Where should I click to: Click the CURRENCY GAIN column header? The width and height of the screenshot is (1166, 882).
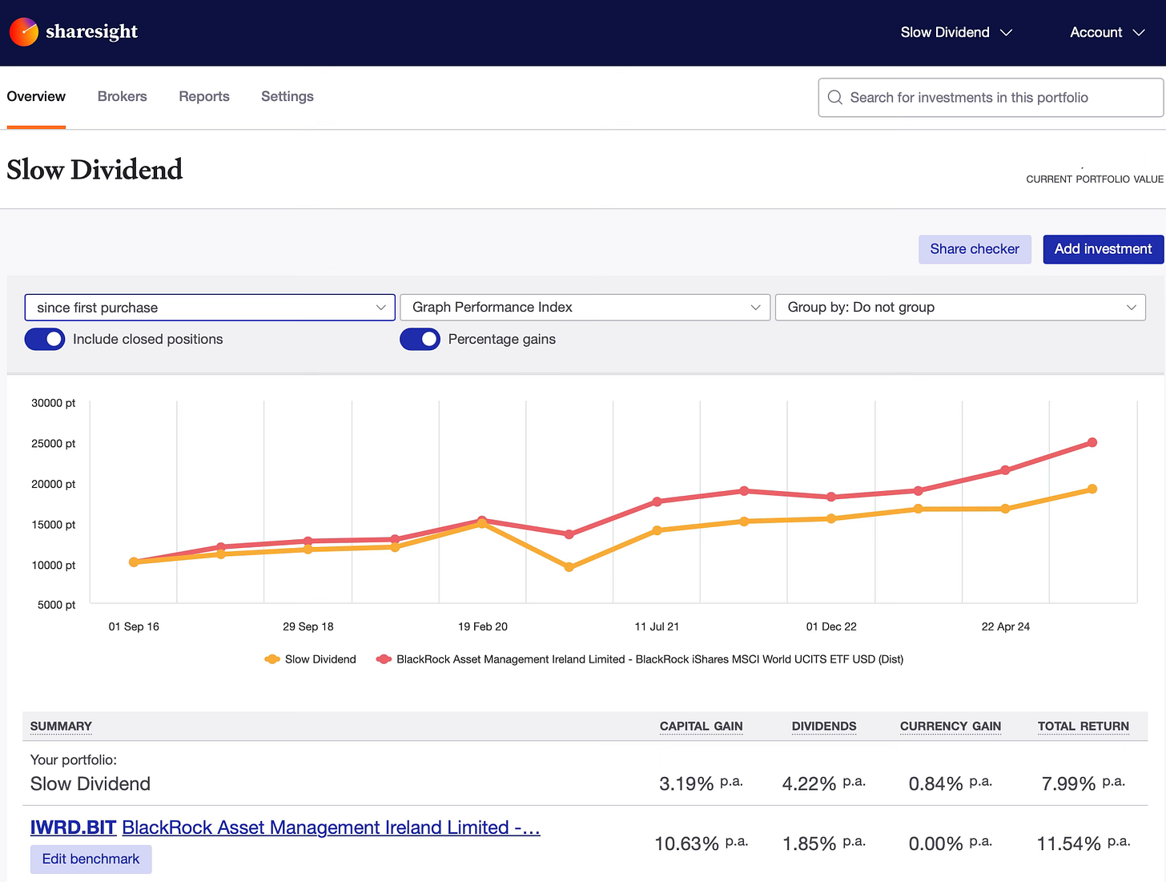coord(951,727)
